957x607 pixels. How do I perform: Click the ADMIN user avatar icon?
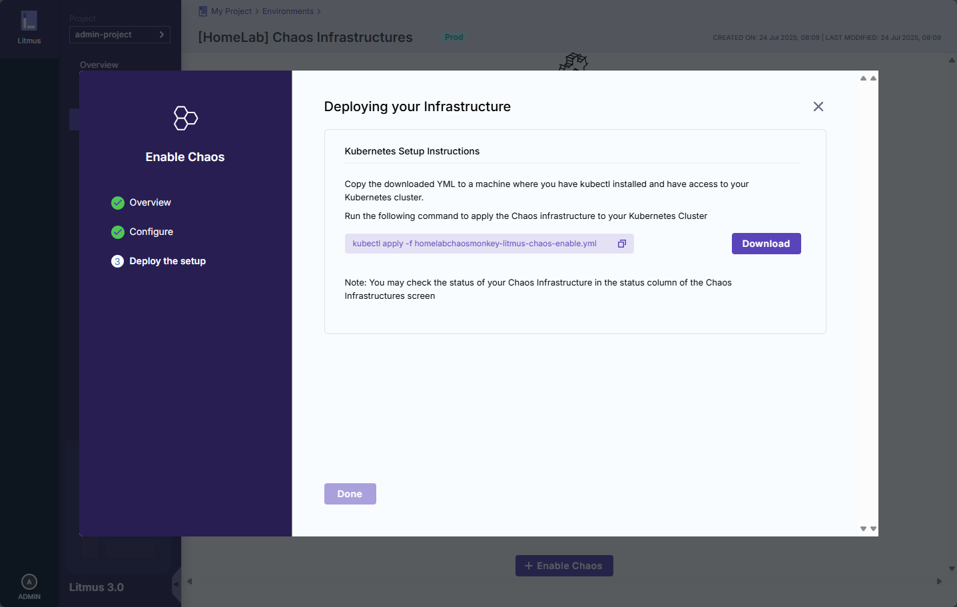coord(29,582)
